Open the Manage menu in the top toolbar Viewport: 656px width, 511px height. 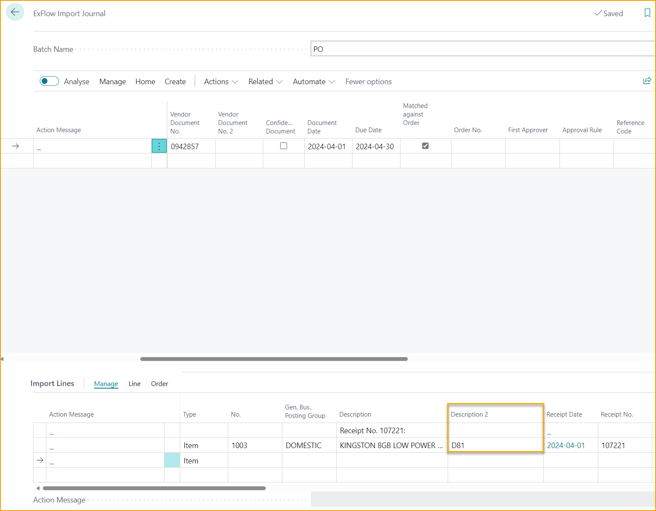click(113, 82)
